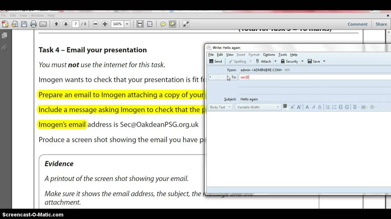Screen dimensions: 391x219
Task: Click the Subject field reading Hello again
Action: pyautogui.click(x=315, y=99)
